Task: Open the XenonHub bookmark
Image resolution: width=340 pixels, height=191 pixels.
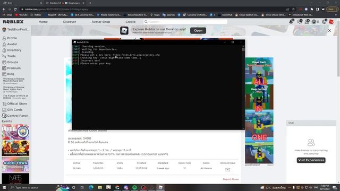Action: 225,15
